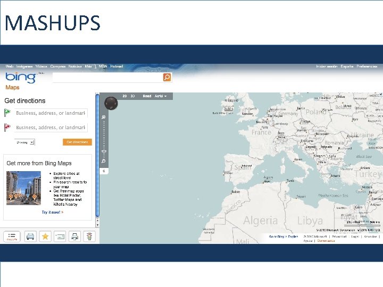Screen dimensions: 383x287
Task: Click the green start flag icon
Action: click(7, 113)
